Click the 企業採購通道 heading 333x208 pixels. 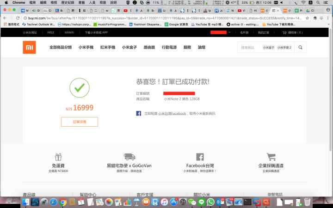click(x=271, y=165)
